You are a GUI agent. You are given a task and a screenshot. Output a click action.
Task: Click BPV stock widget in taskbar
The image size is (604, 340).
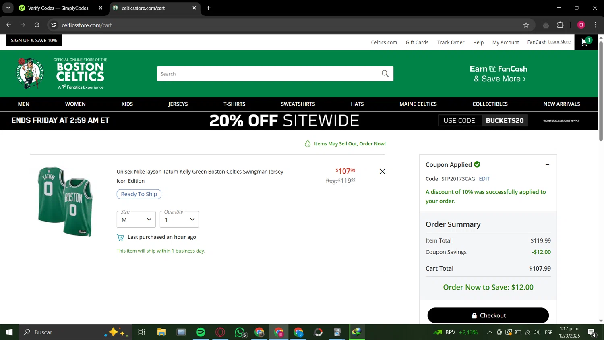455,332
